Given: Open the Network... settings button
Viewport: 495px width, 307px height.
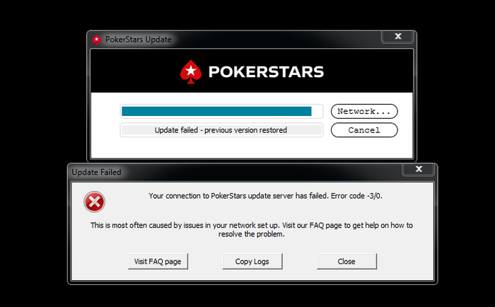Looking at the screenshot, I should 364,111.
